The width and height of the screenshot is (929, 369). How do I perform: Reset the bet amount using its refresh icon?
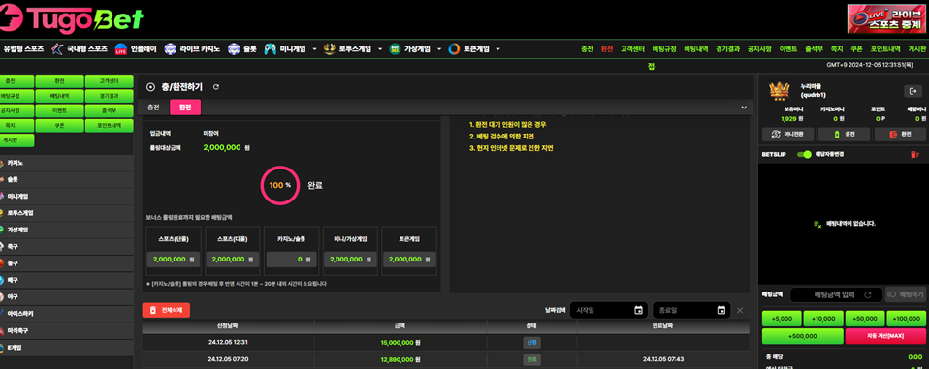tap(868, 294)
